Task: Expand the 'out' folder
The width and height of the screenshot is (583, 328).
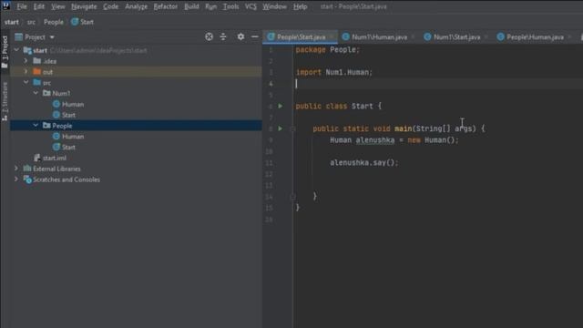Action: pos(26,71)
